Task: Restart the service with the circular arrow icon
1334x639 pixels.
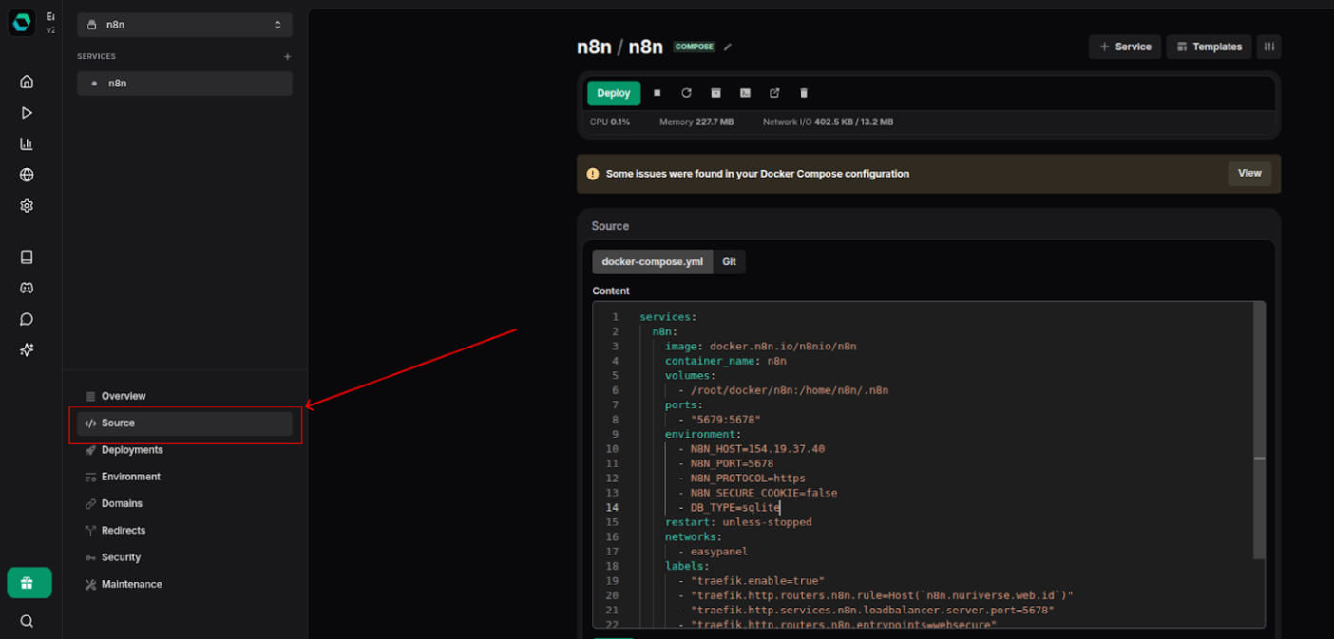Action: tap(686, 93)
